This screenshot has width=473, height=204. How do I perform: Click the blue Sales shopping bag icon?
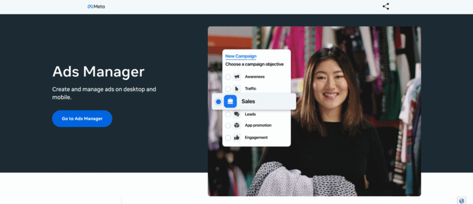pyautogui.click(x=230, y=102)
